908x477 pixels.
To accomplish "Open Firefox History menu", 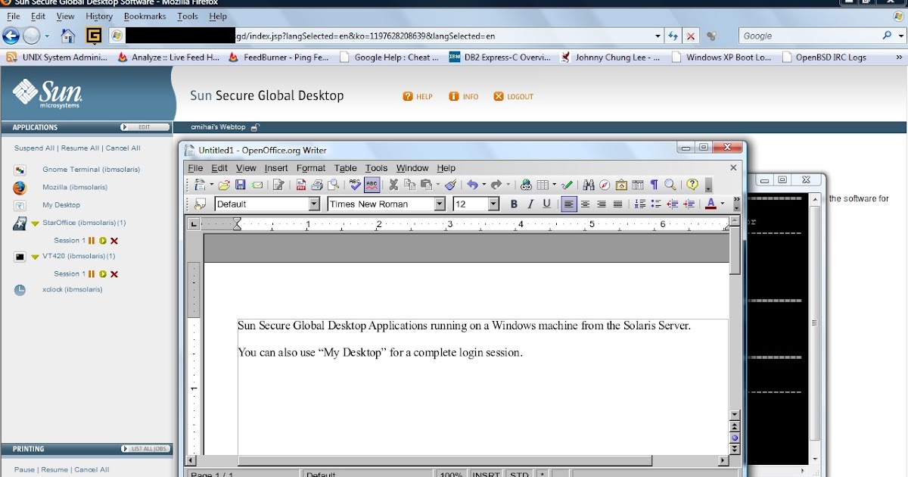I will pyautogui.click(x=99, y=16).
